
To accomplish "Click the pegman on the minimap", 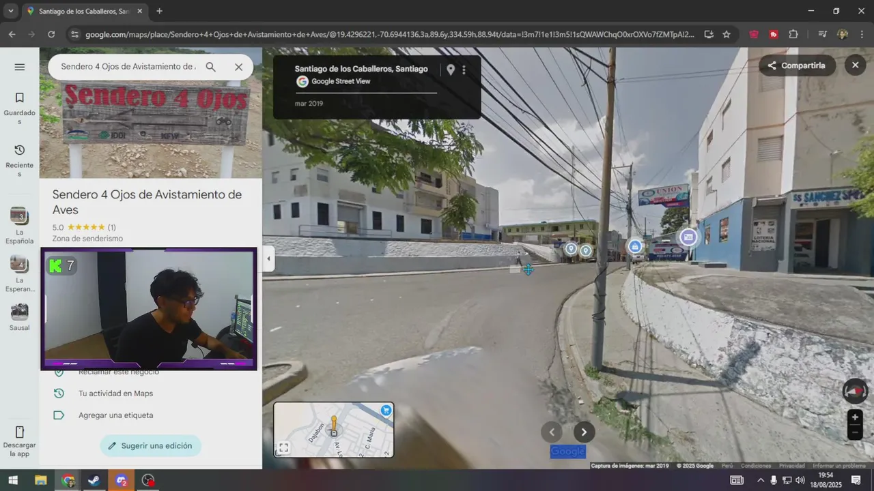I will 334,426.
